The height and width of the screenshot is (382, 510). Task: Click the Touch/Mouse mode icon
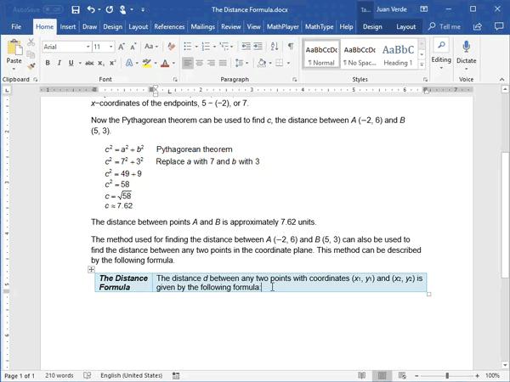122,9
